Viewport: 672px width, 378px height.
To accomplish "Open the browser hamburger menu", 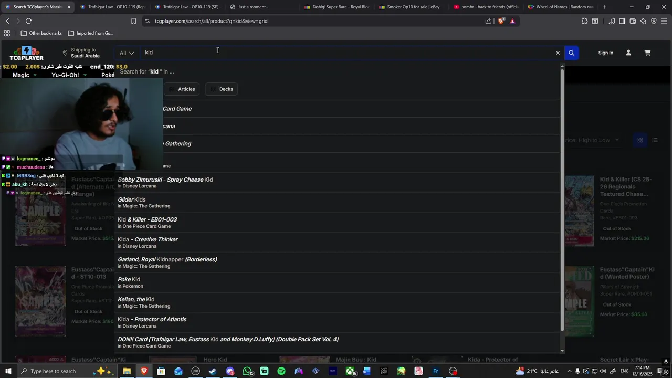I will (x=664, y=21).
